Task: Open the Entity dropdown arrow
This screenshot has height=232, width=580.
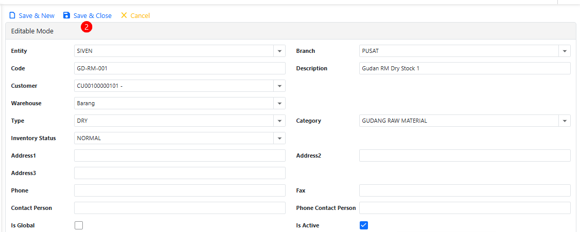Action: pos(279,51)
